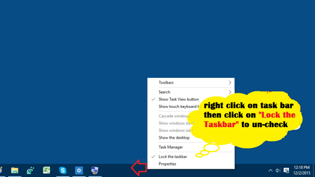Open the monitor with magnifier taskbar app
This screenshot has width=315, height=177.
tap(95, 170)
